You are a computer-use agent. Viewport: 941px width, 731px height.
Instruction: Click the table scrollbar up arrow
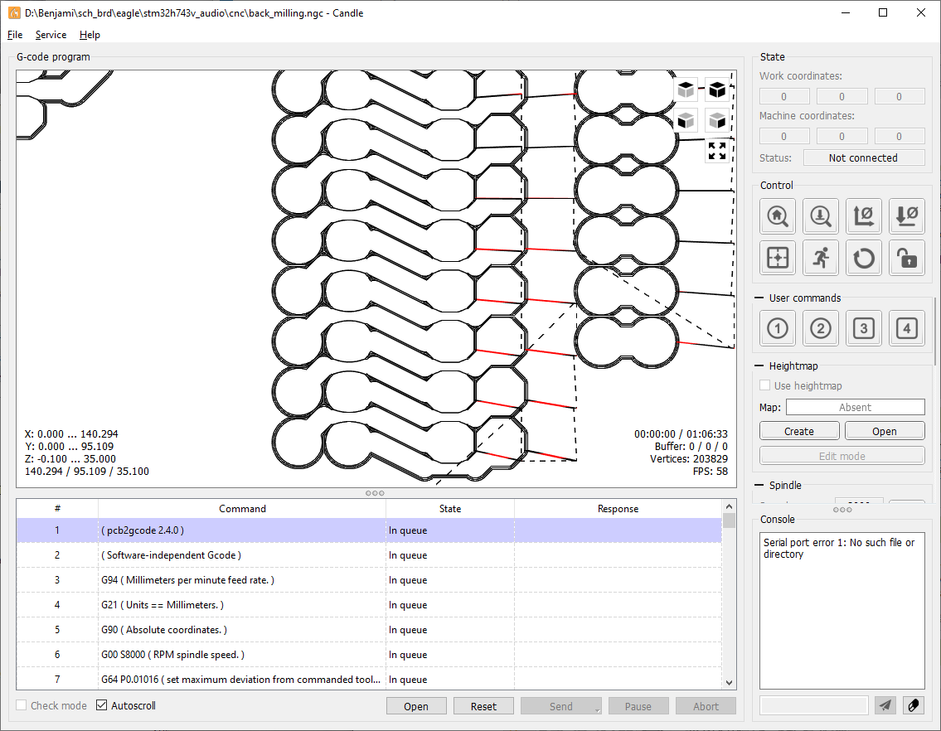coord(729,506)
